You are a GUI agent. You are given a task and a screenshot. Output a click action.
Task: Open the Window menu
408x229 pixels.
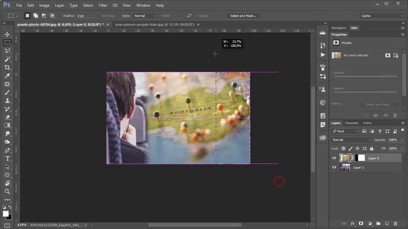[x=143, y=6]
